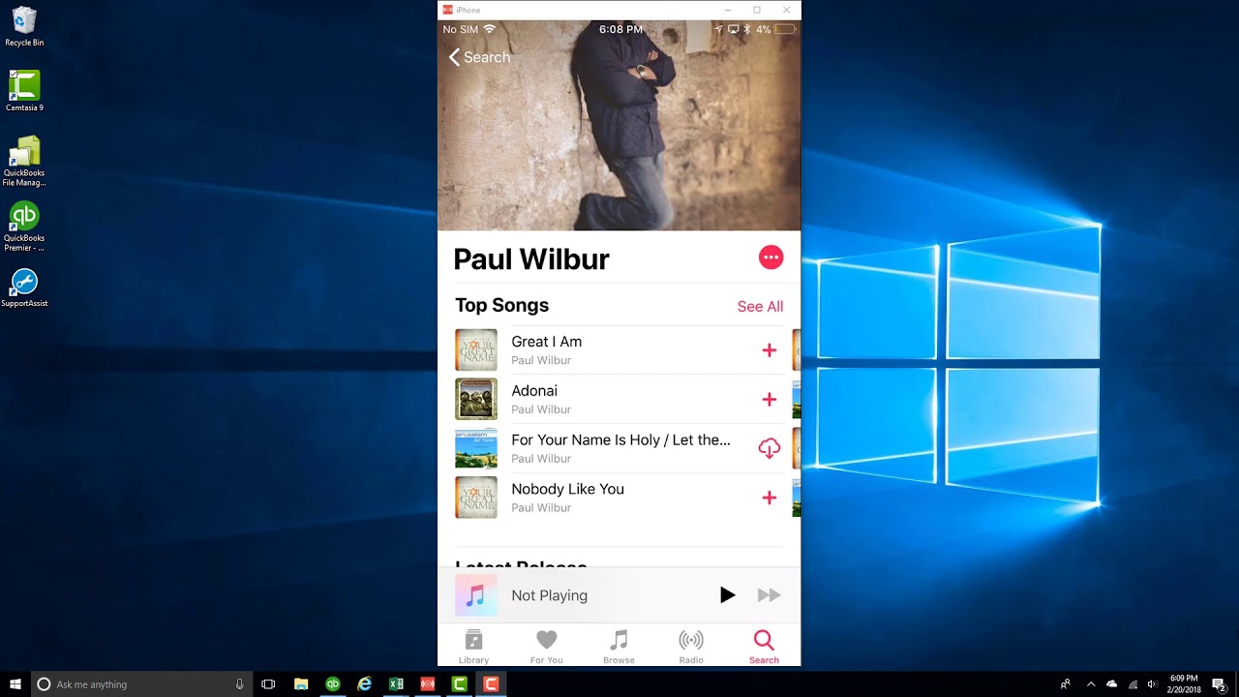Switch to the Browse tab

[619, 646]
